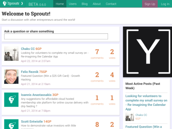This screenshot has width=172, height=129.
Task: Open the Scott Entwistle profile link
Action: [32, 121]
